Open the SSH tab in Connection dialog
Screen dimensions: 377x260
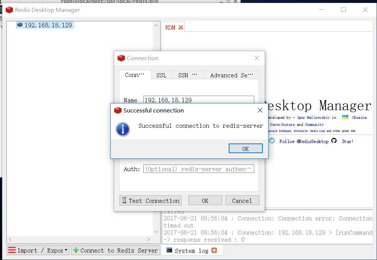pyautogui.click(x=188, y=75)
